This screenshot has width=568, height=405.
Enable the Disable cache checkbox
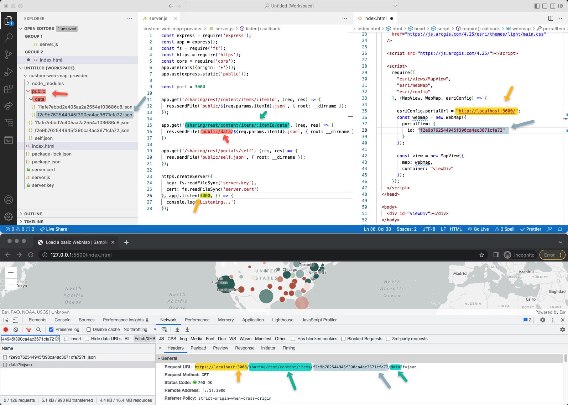[89, 330]
